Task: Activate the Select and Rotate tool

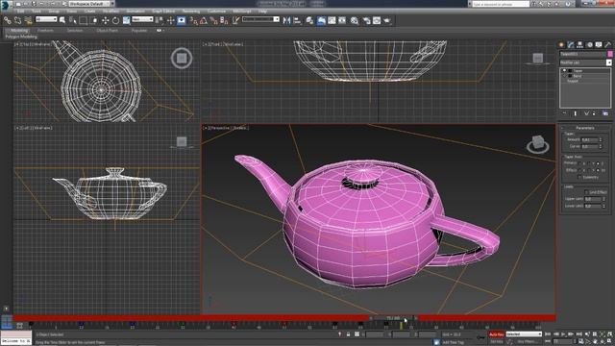Action: click(x=115, y=20)
